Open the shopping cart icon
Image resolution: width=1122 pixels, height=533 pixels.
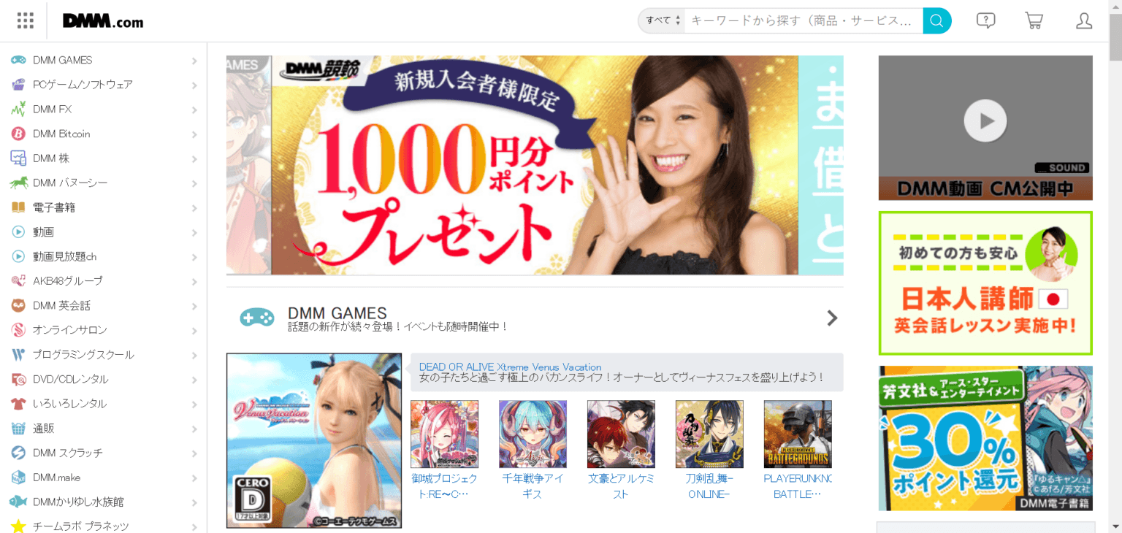point(1034,20)
